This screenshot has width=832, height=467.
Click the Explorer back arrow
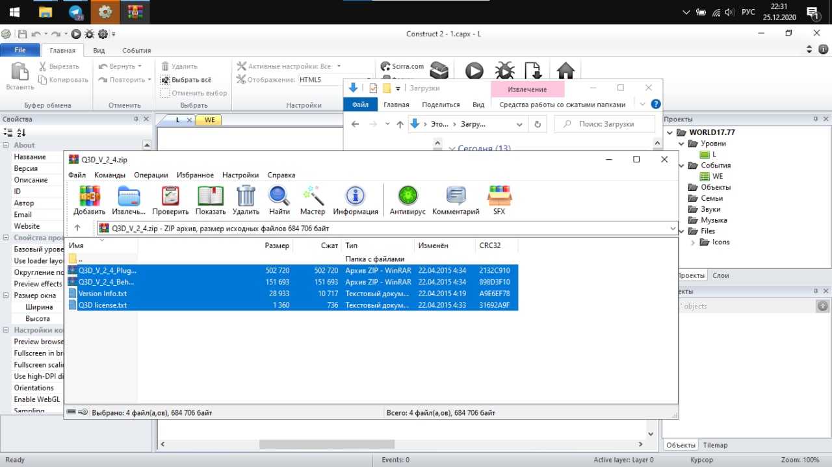point(355,124)
